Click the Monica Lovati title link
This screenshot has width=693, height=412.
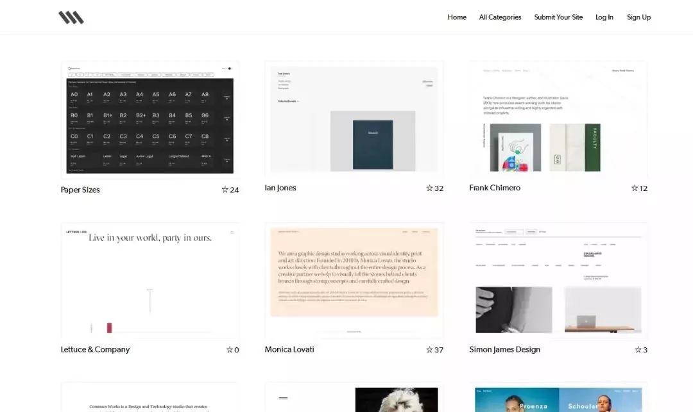coord(289,349)
